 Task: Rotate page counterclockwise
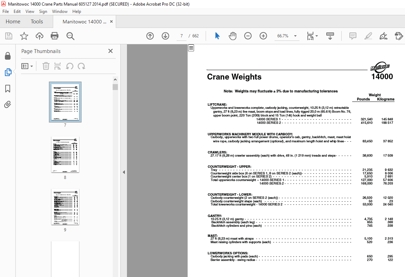[70, 66]
